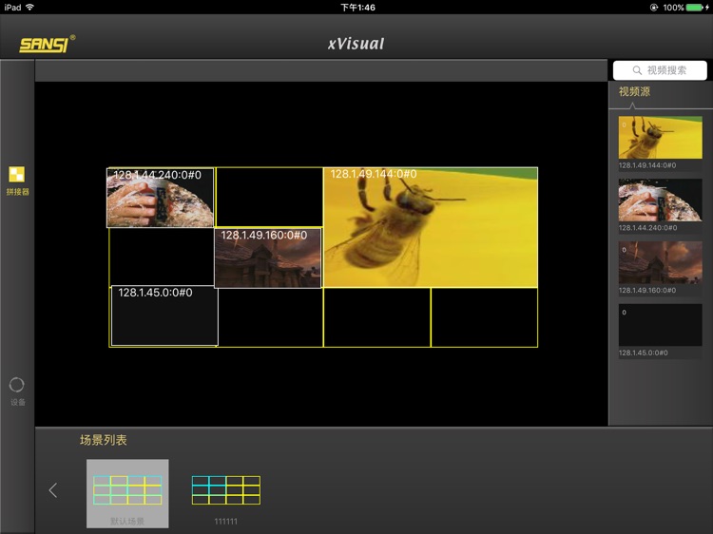Select bee video source thumbnail 128.1.49.144
713x534 pixels.
(661, 137)
